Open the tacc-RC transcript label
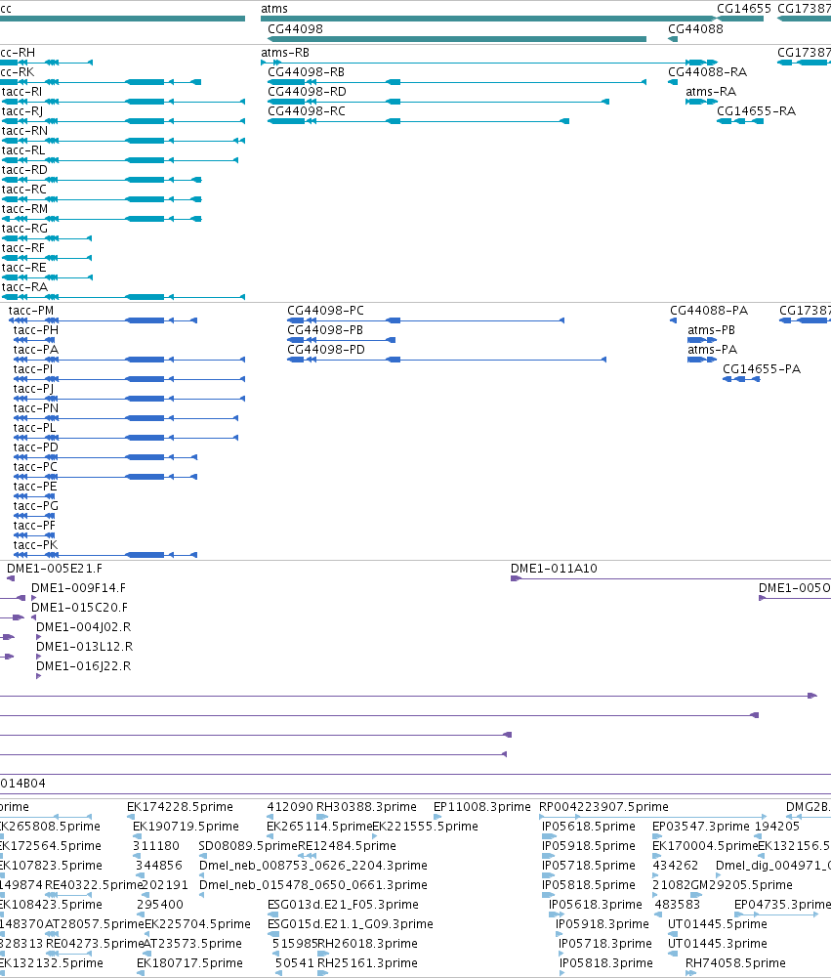The width and height of the screenshot is (831, 978). 24,189
